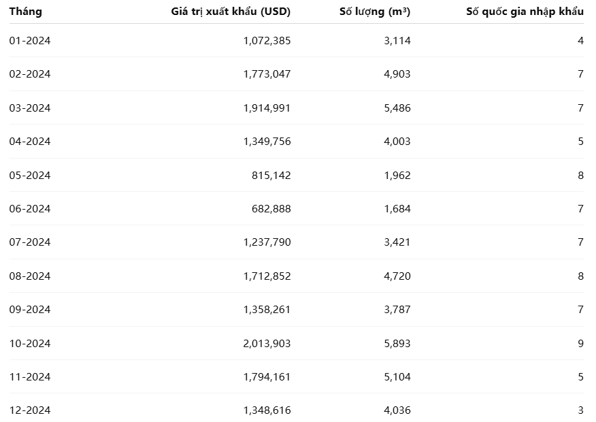Select quantity cell 3,787
This screenshot has width=596, height=422.
pyautogui.click(x=396, y=310)
